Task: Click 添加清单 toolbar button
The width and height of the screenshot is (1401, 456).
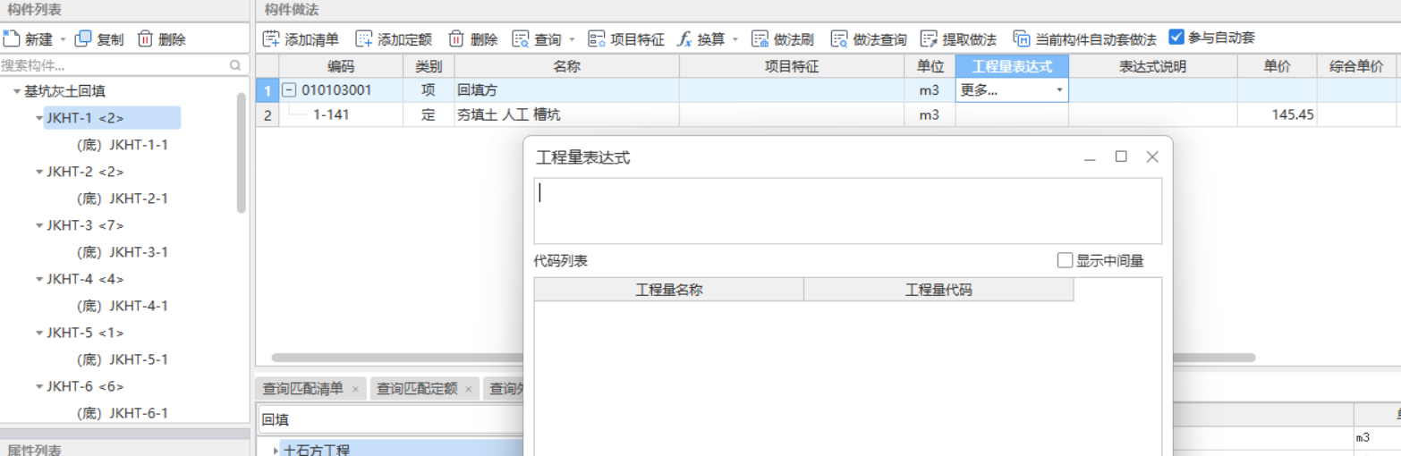Action: click(x=301, y=39)
